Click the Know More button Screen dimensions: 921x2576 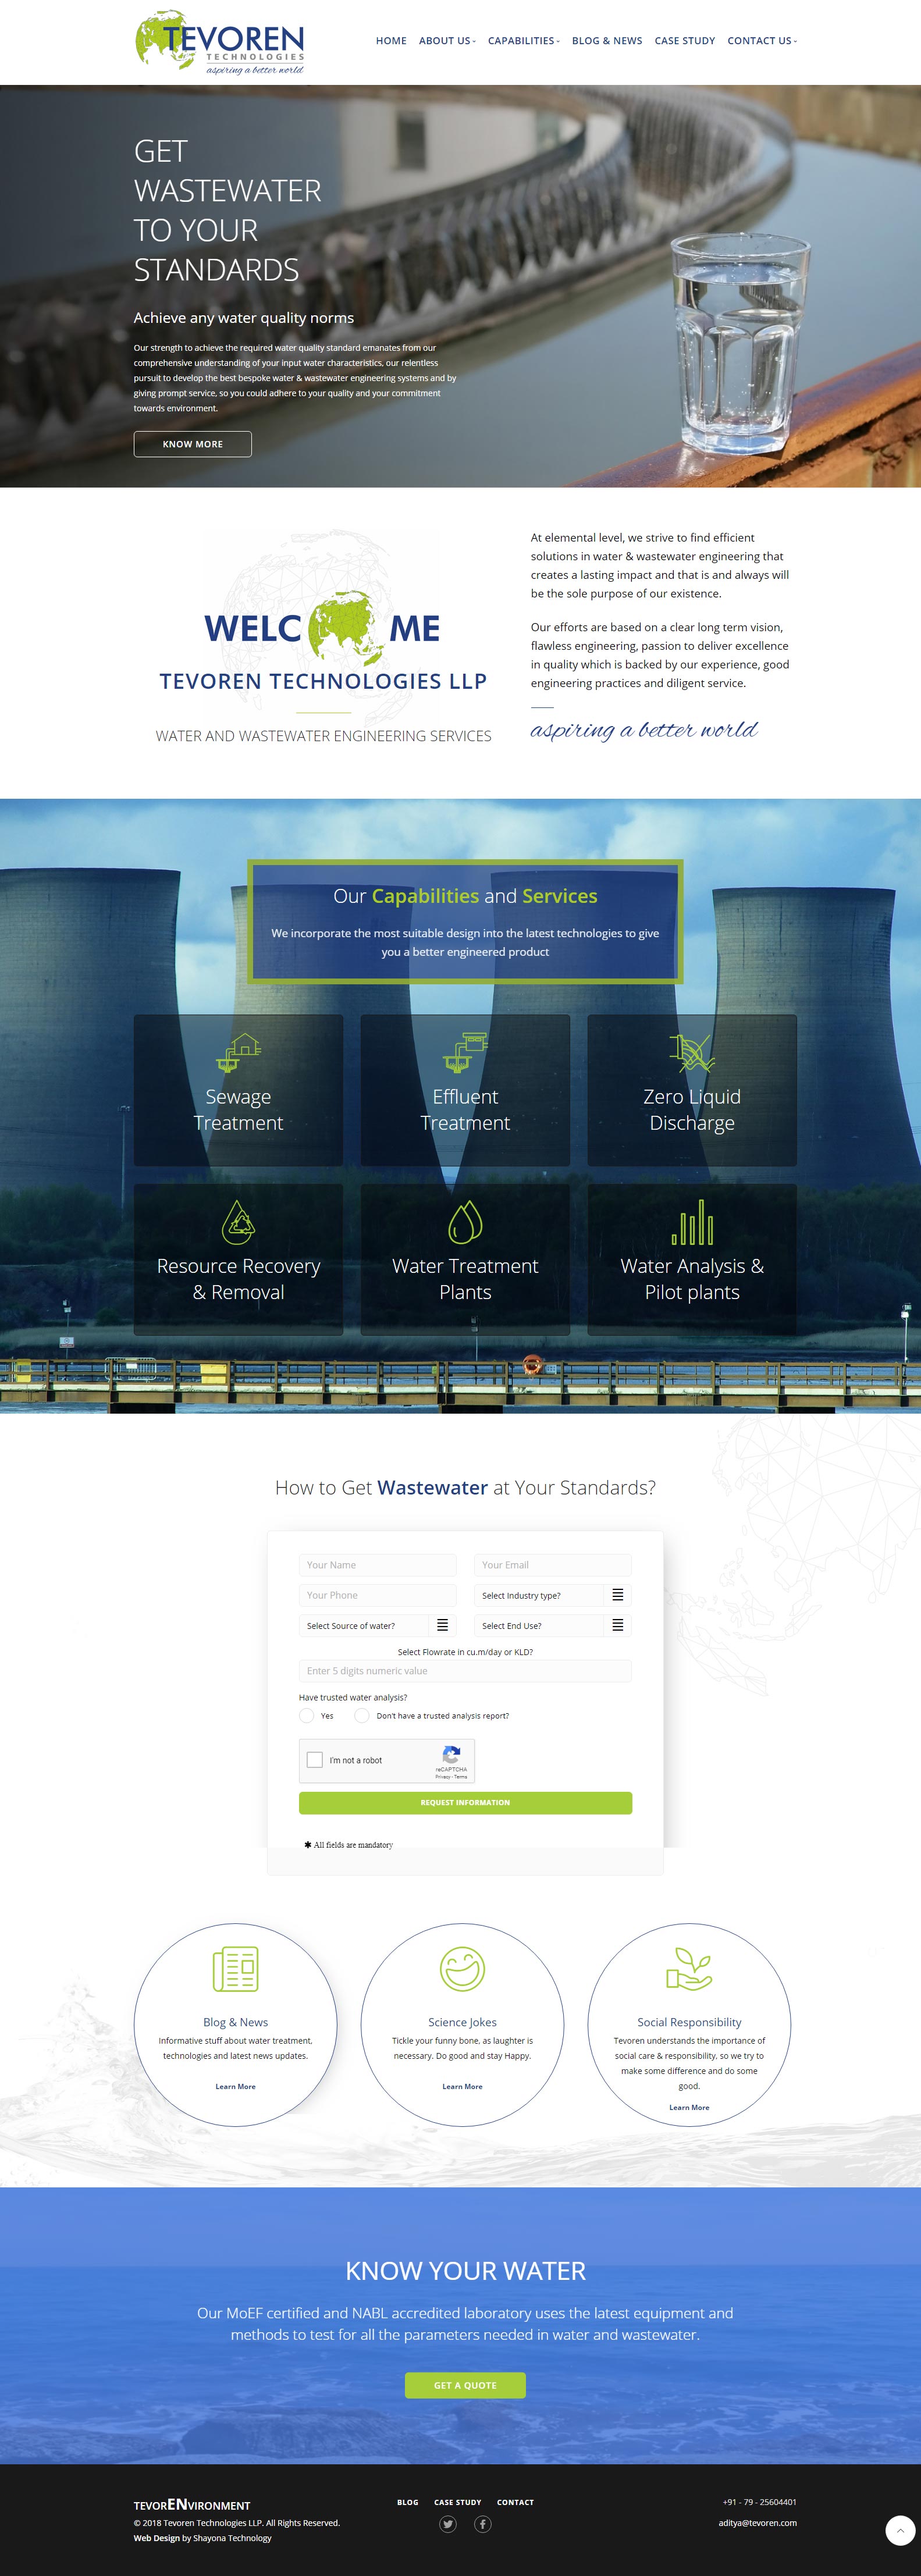pos(193,444)
